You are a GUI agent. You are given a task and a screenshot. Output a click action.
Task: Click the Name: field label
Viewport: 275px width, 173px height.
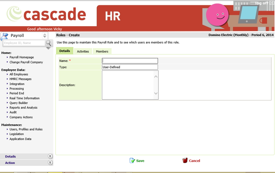pyautogui.click(x=64, y=61)
